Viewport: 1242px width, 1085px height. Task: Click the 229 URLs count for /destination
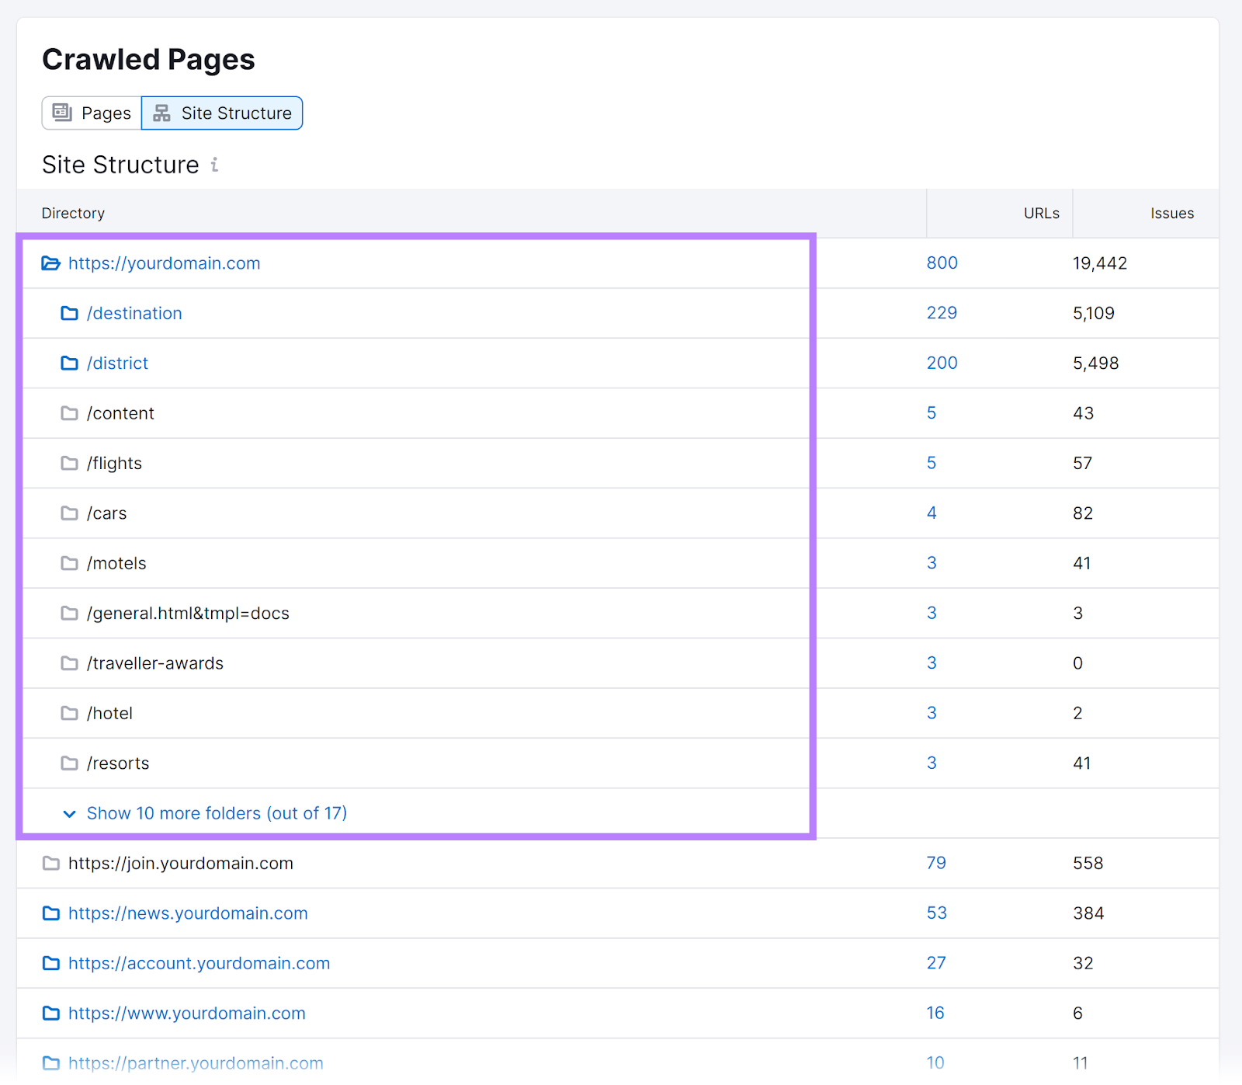pyautogui.click(x=942, y=313)
